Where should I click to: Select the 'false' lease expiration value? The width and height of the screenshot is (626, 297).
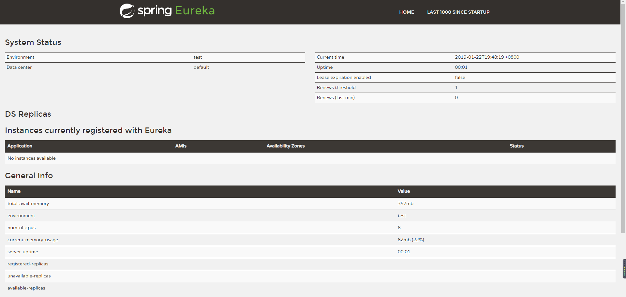(460, 77)
